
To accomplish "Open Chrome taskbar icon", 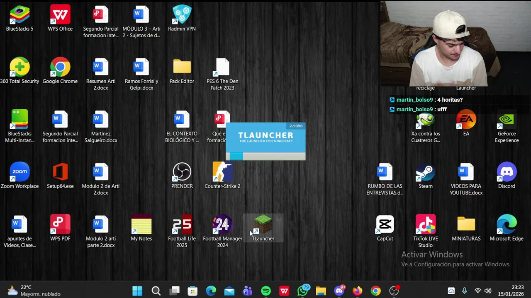I will coord(375,291).
